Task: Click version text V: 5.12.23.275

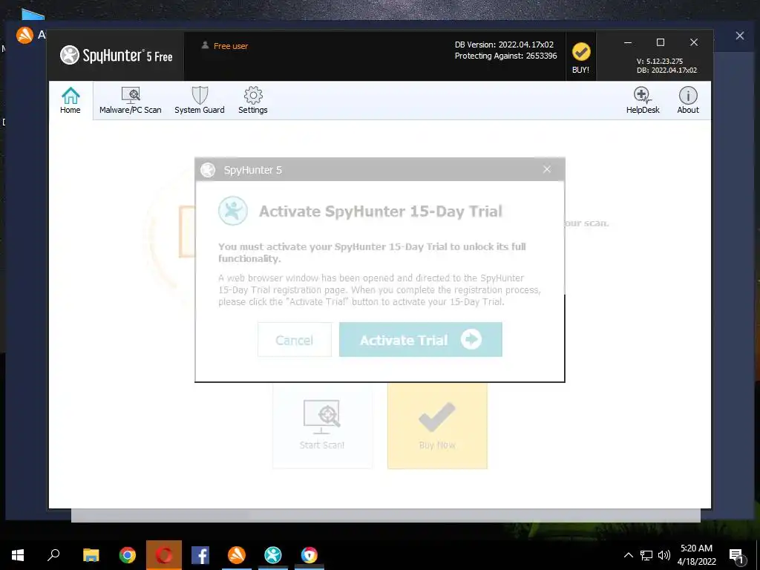Action: click(659, 61)
